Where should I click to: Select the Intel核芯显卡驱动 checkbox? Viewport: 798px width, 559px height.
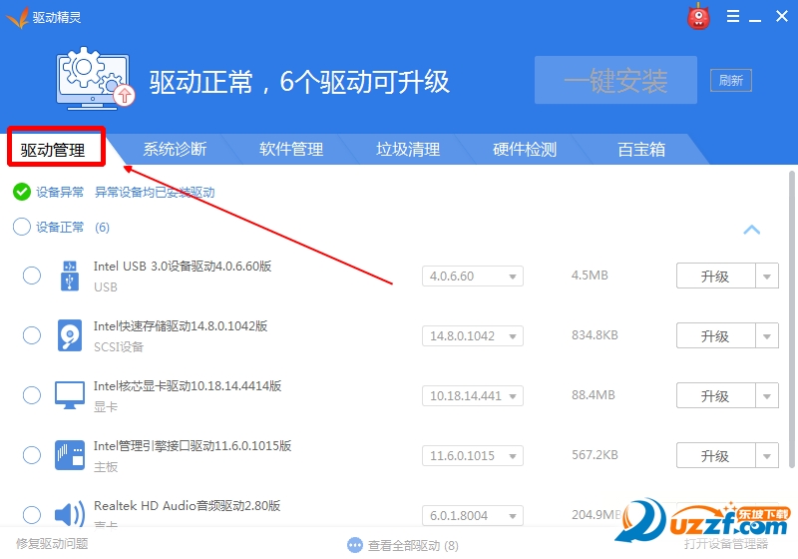(32, 395)
